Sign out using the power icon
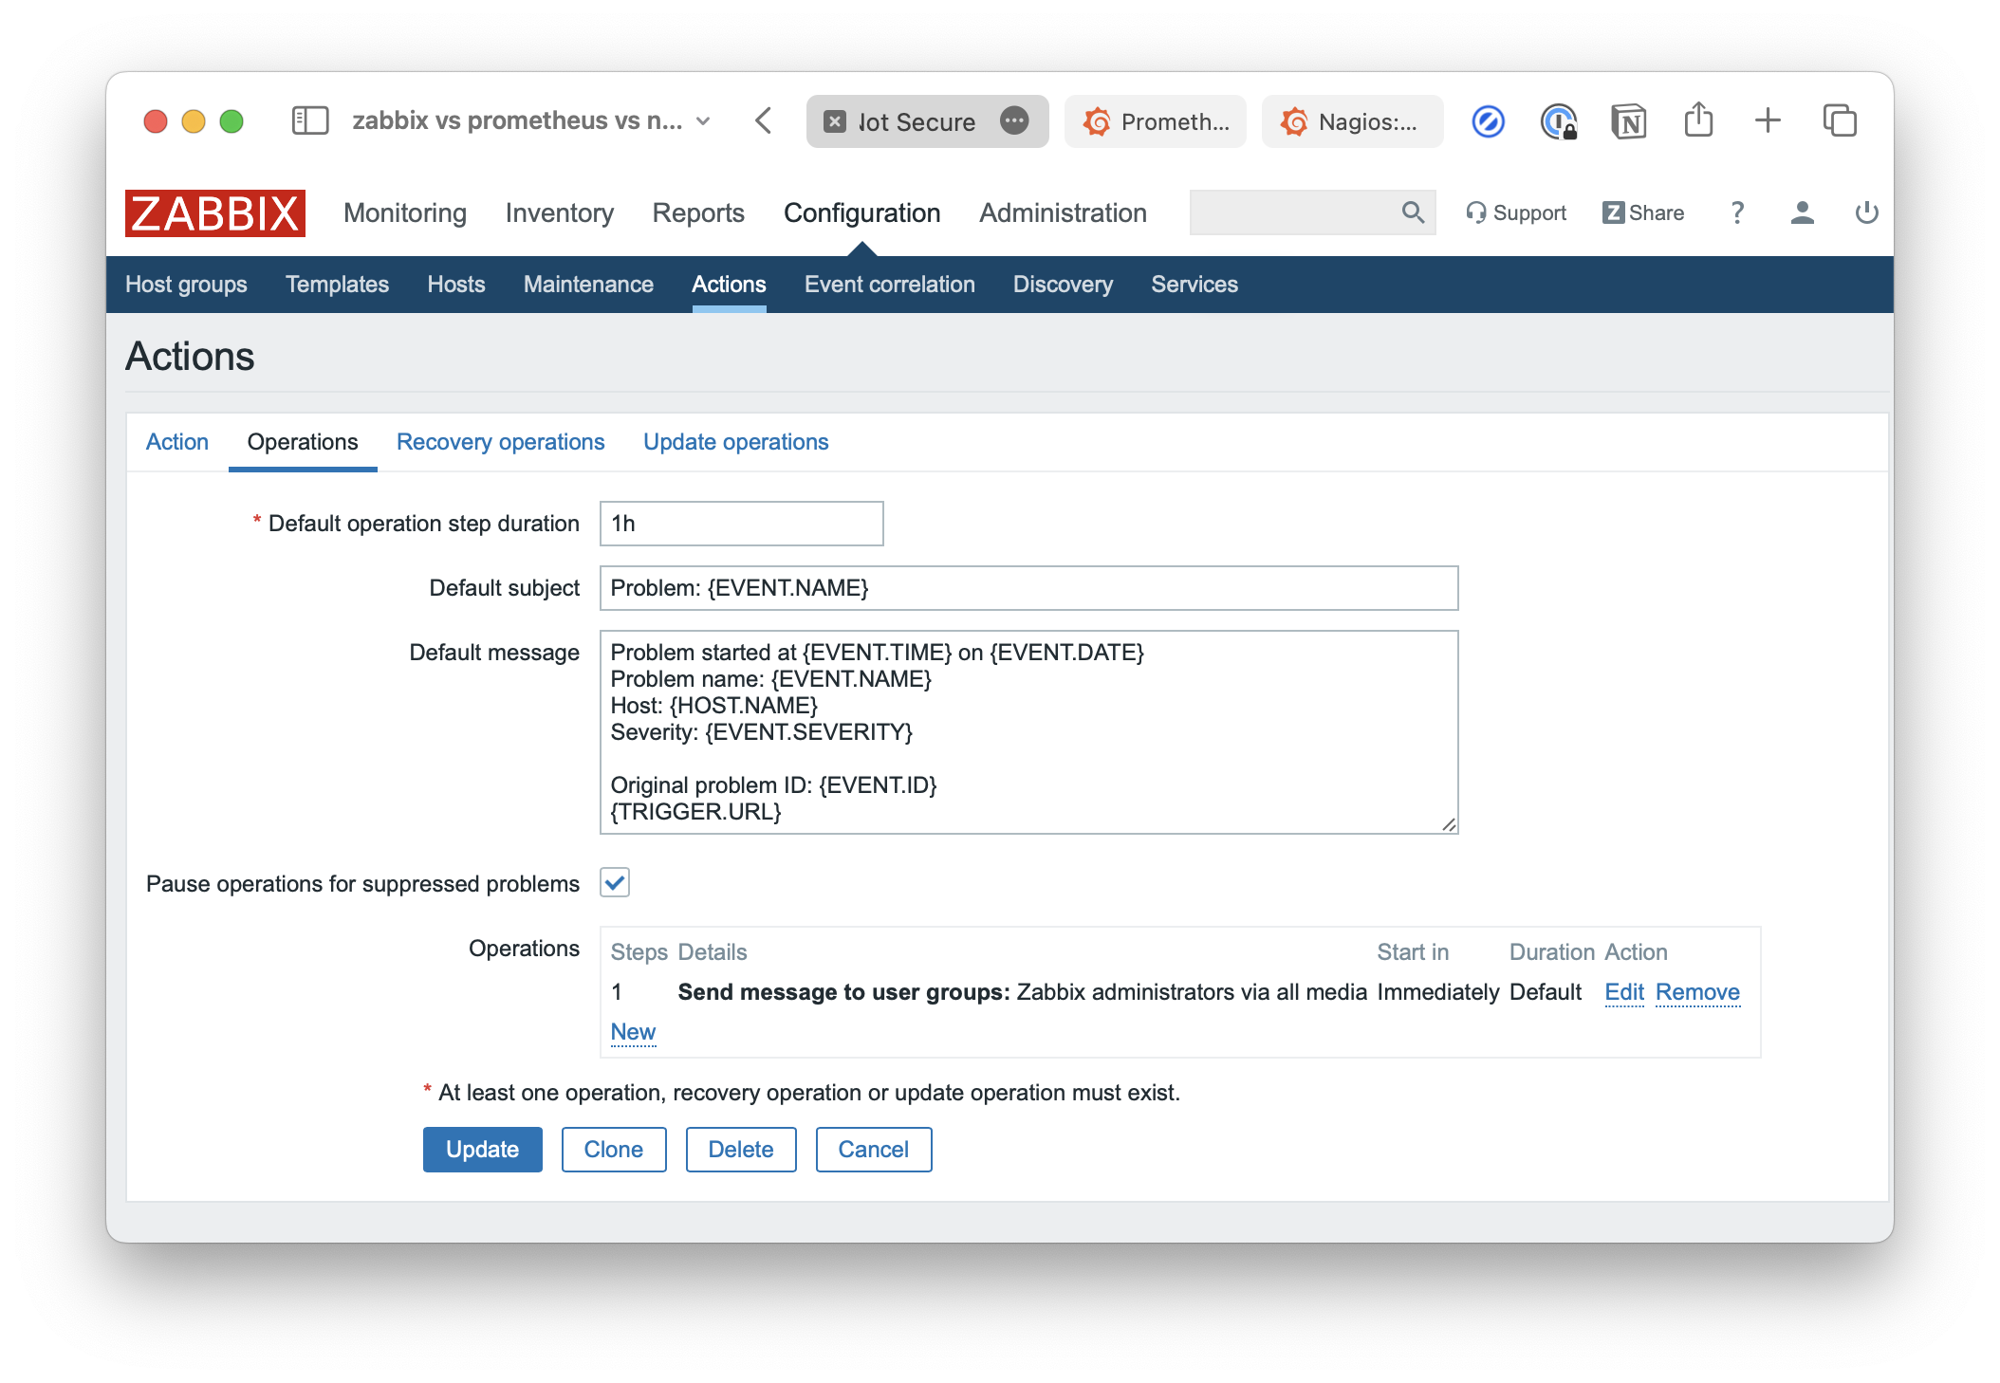 [1865, 212]
